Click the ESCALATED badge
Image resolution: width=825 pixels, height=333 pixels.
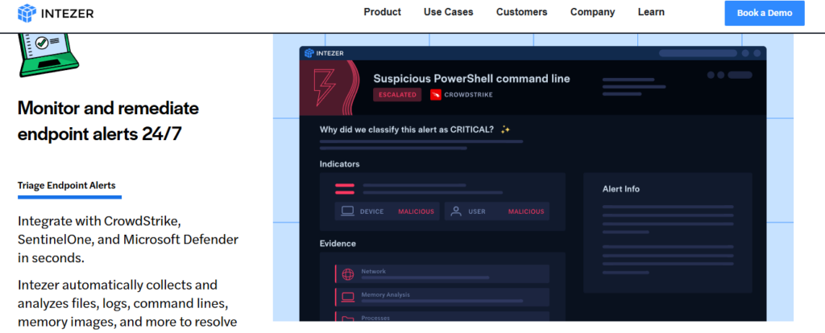coord(397,95)
